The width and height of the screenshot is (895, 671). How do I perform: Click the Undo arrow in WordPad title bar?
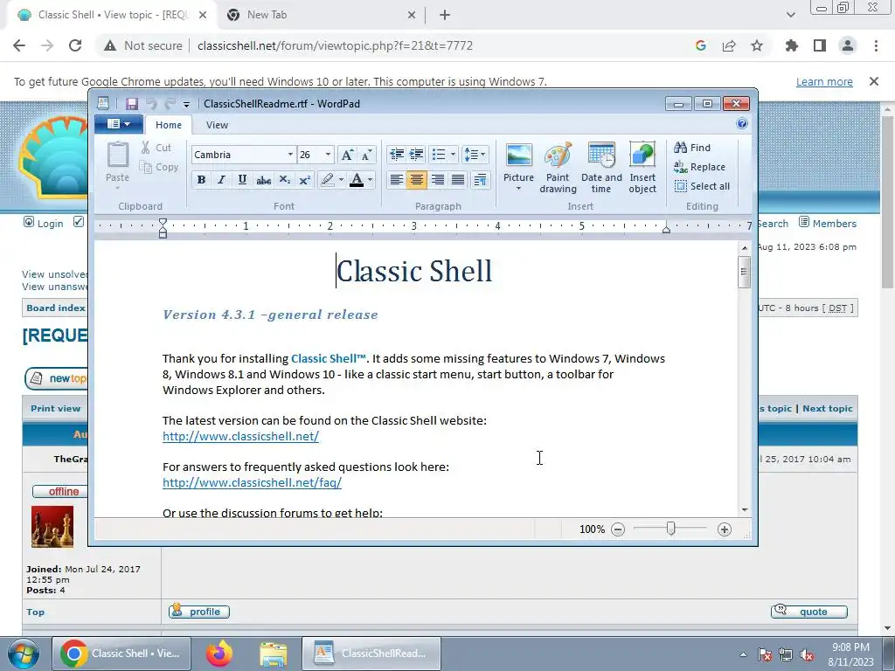point(151,104)
